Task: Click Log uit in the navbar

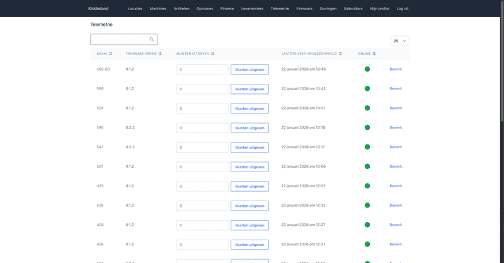Action: point(403,9)
